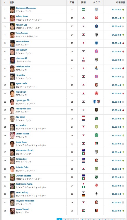Open the Celtic crest in Daizen Maeda row
The height and width of the screenshot is (220, 127).
[x=96, y=135]
